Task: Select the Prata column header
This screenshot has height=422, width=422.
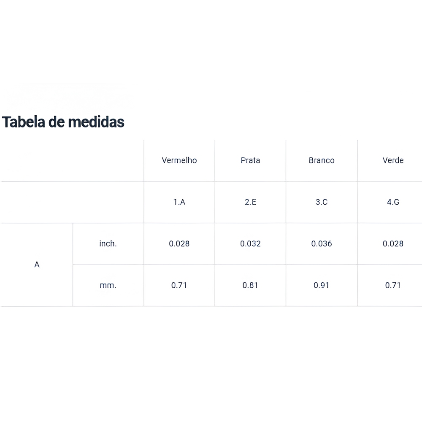Action: pos(250,160)
